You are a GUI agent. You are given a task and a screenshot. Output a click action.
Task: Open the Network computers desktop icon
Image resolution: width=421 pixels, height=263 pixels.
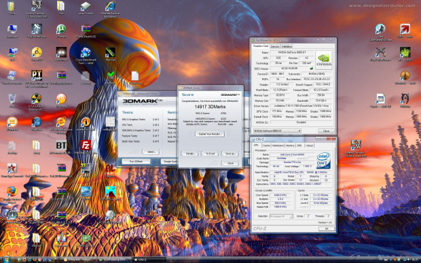[12, 52]
